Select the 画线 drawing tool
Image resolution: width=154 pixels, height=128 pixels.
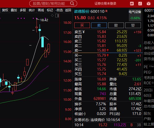point(41,10)
